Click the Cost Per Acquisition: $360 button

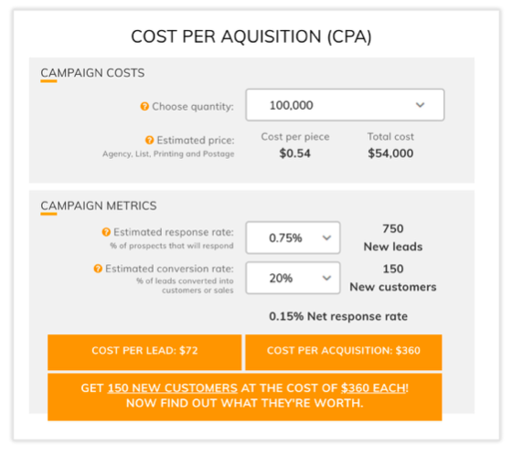344,352
